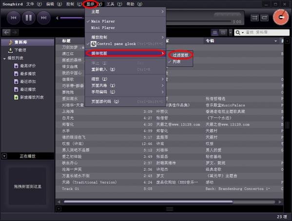
Task: Collapse the 播放列表 tree section
Action: [4, 58]
